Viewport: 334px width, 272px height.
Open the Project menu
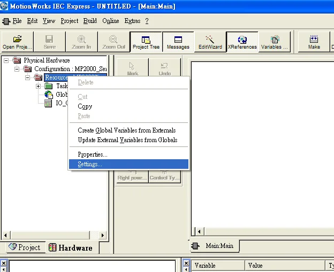tap(70, 21)
